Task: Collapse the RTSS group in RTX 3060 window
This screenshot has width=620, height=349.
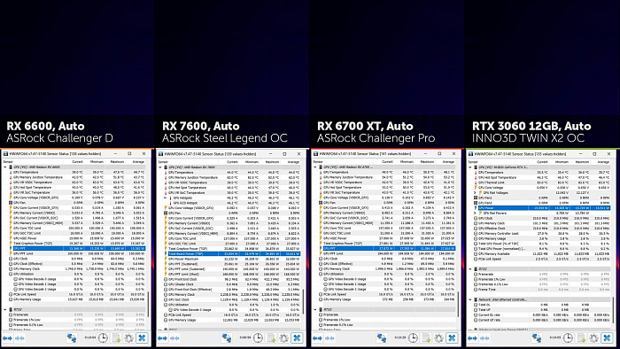Action: click(x=470, y=269)
